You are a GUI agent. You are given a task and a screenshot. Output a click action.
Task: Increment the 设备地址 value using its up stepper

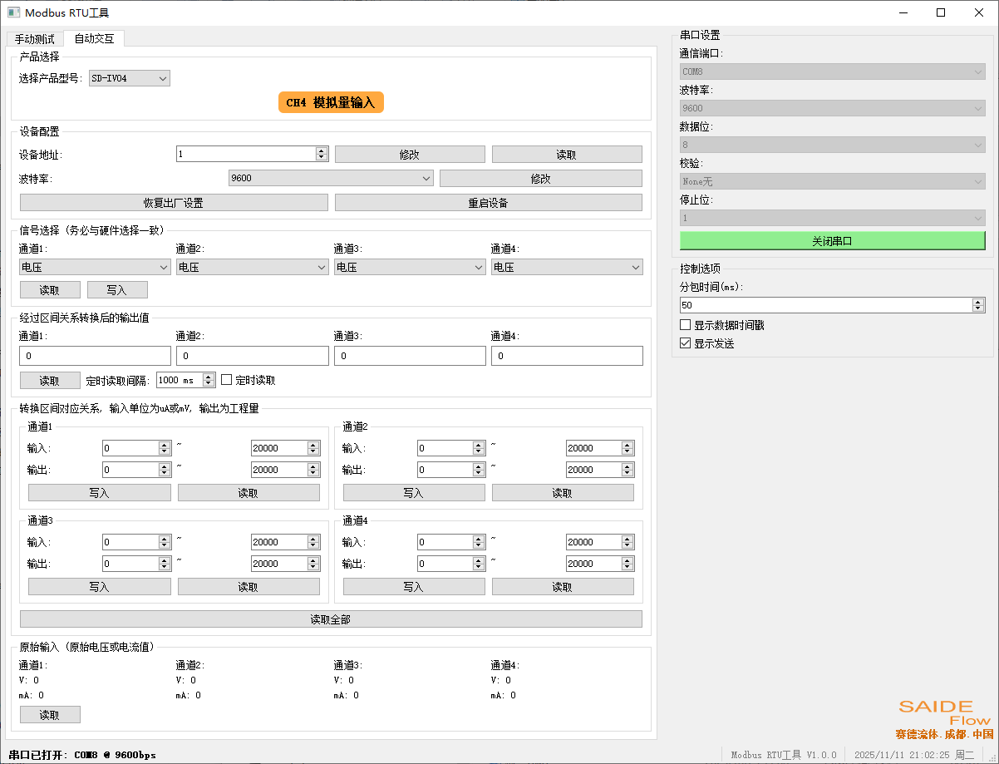coord(322,150)
